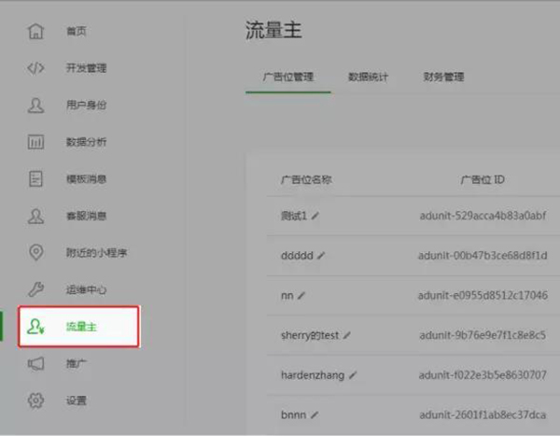
Task: Rename hardenzhang using its pencil icon
Action: pyautogui.click(x=352, y=374)
